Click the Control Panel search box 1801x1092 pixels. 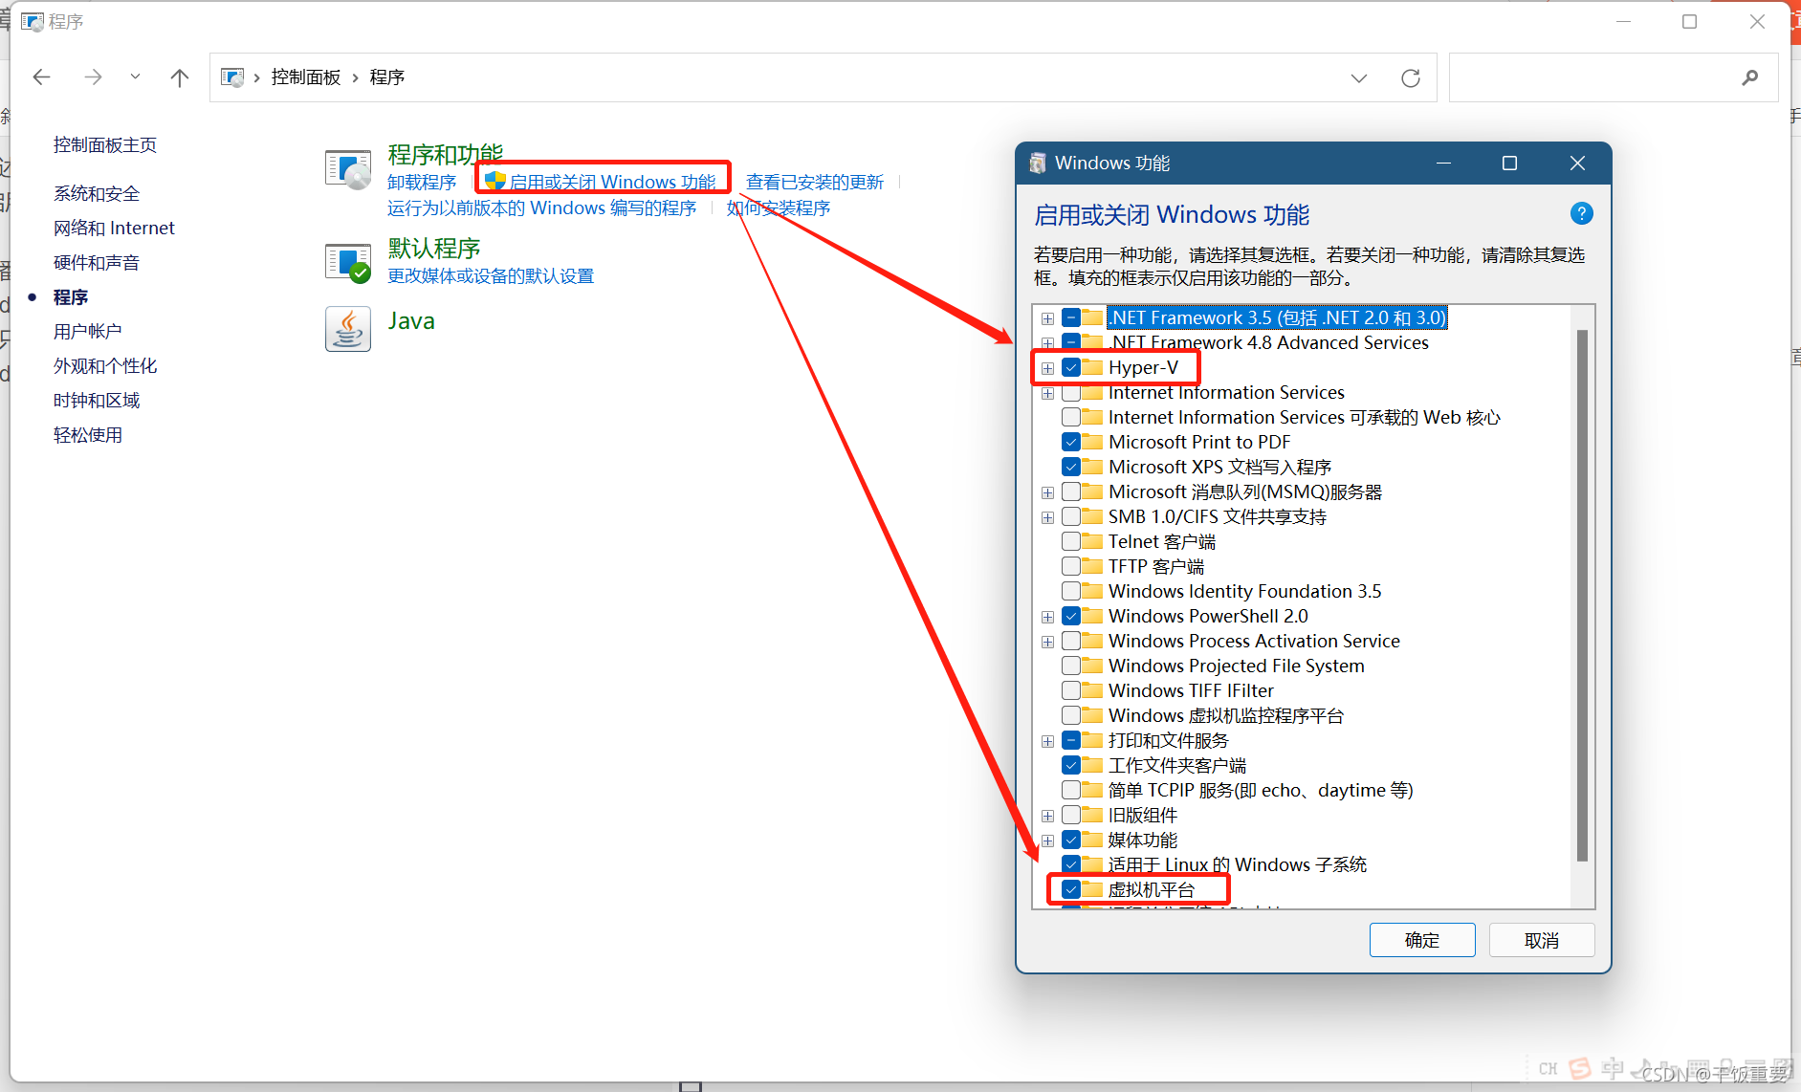(x=1613, y=77)
